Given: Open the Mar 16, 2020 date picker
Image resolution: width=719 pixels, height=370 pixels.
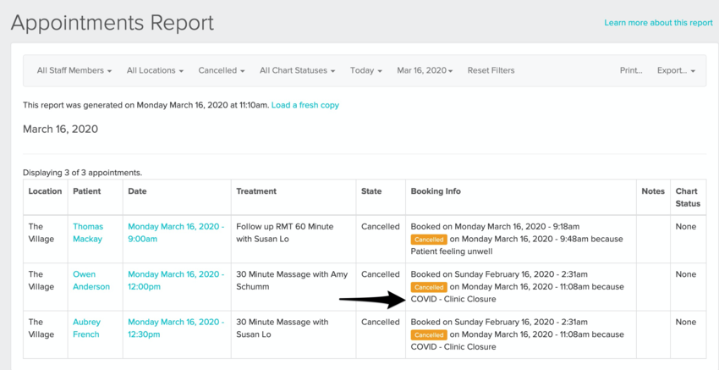Looking at the screenshot, I should pyautogui.click(x=425, y=71).
